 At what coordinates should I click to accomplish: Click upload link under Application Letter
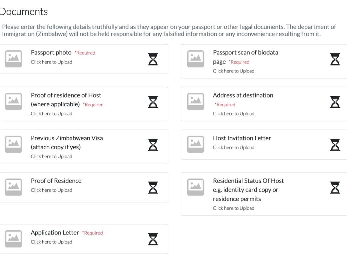tap(51, 242)
